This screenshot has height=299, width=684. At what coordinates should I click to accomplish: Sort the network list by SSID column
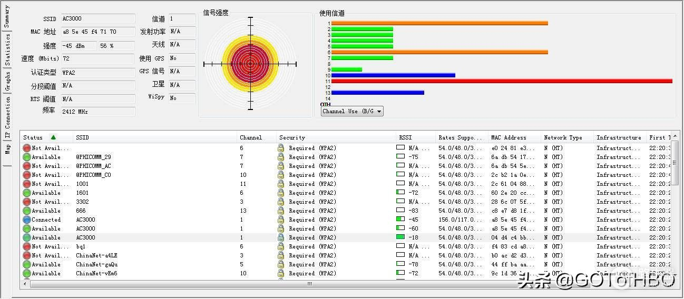click(x=155, y=137)
